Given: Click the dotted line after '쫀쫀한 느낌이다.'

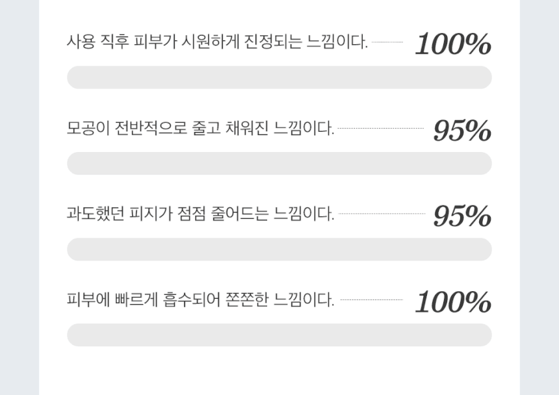Looking at the screenshot, I should pyautogui.click(x=372, y=300).
